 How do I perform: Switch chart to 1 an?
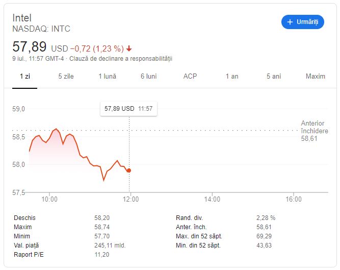pyautogui.click(x=232, y=77)
